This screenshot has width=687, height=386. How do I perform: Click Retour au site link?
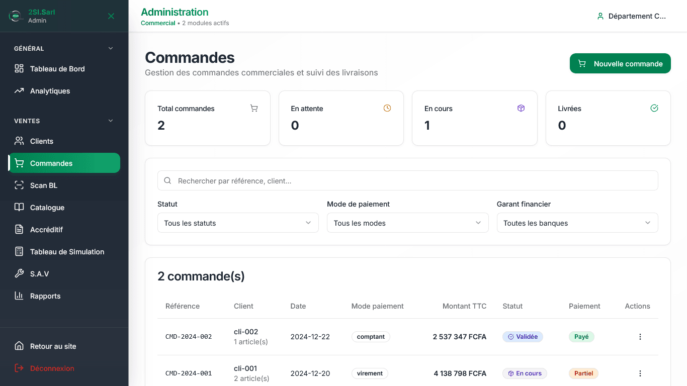(64, 346)
